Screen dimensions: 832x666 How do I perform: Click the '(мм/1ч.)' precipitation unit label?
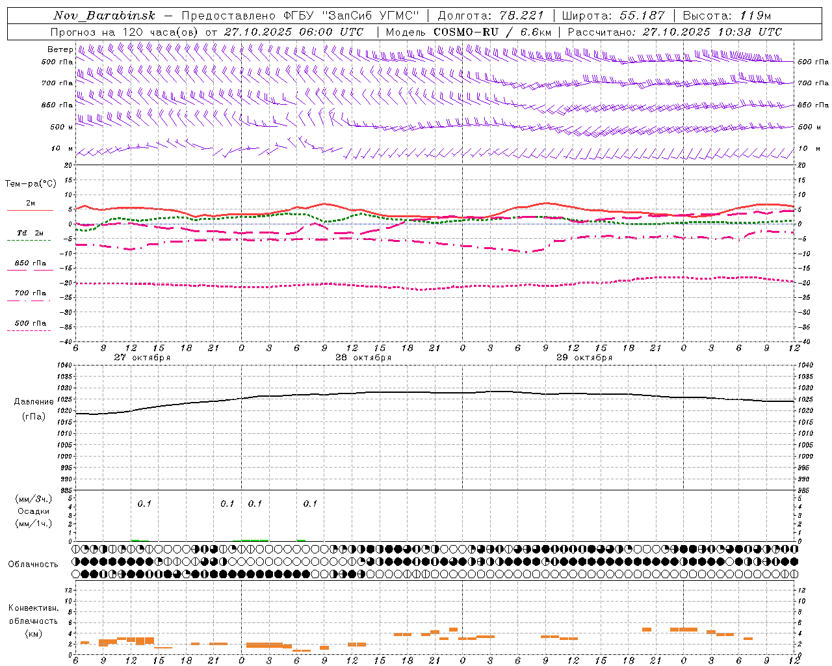(x=34, y=524)
